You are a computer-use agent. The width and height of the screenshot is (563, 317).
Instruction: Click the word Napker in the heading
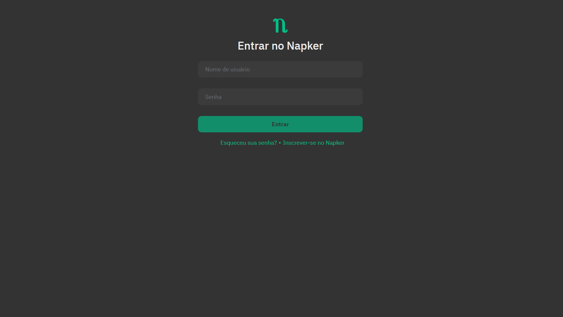click(305, 46)
